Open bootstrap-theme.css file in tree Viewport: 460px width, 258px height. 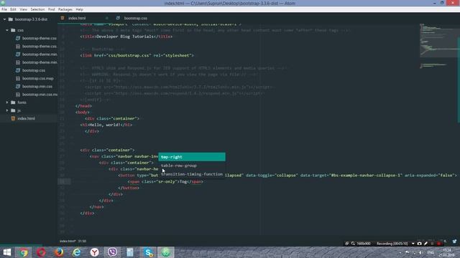[40, 38]
